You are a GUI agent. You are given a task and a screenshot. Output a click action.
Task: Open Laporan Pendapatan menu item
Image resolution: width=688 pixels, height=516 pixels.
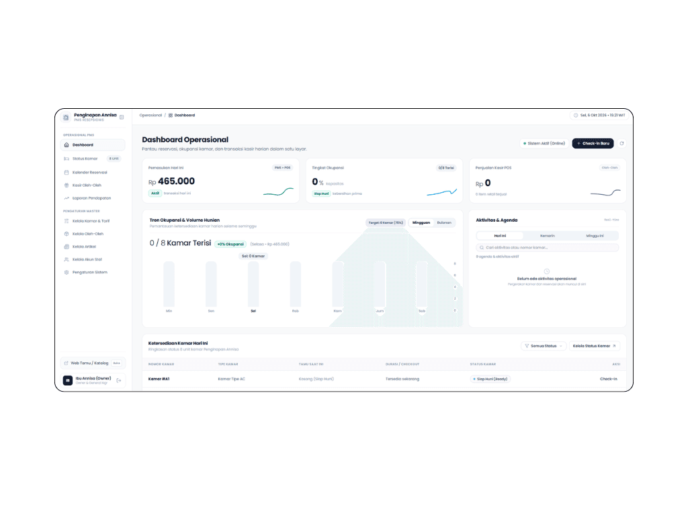pyautogui.click(x=93, y=198)
